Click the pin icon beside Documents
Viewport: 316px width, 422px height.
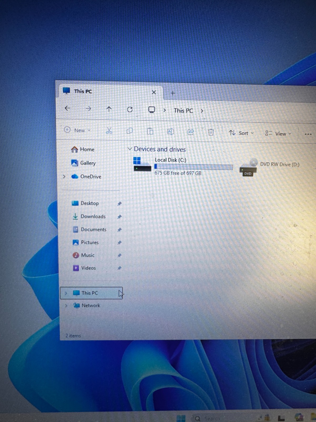pos(119,230)
